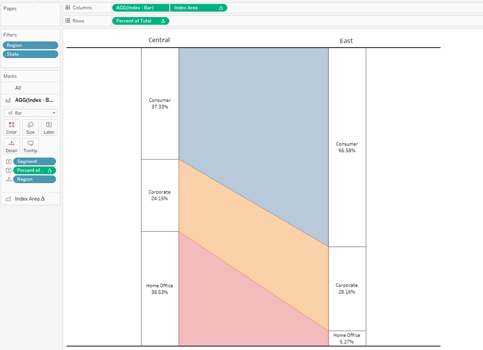Select East Consumer 66.58% bar segment
The image size is (483, 350).
click(347, 147)
